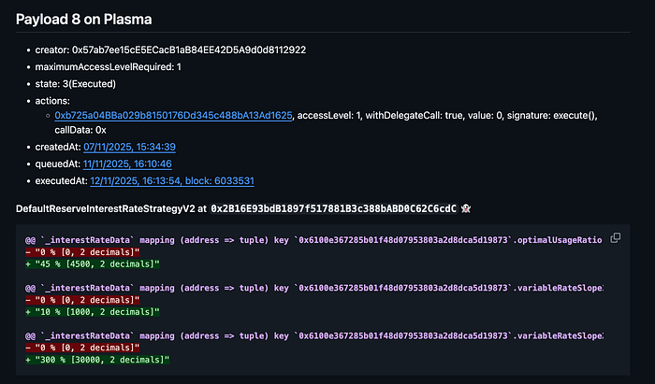Click the maximumAccessLevelRequired list item
Image resolution: width=655 pixels, height=384 pixels.
click(x=114, y=65)
